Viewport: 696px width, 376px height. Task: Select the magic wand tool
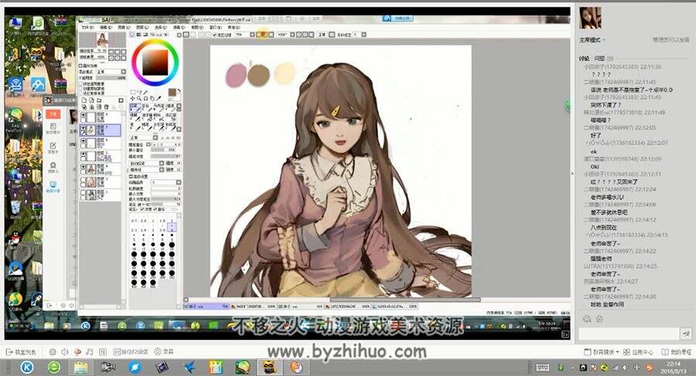click(x=145, y=92)
